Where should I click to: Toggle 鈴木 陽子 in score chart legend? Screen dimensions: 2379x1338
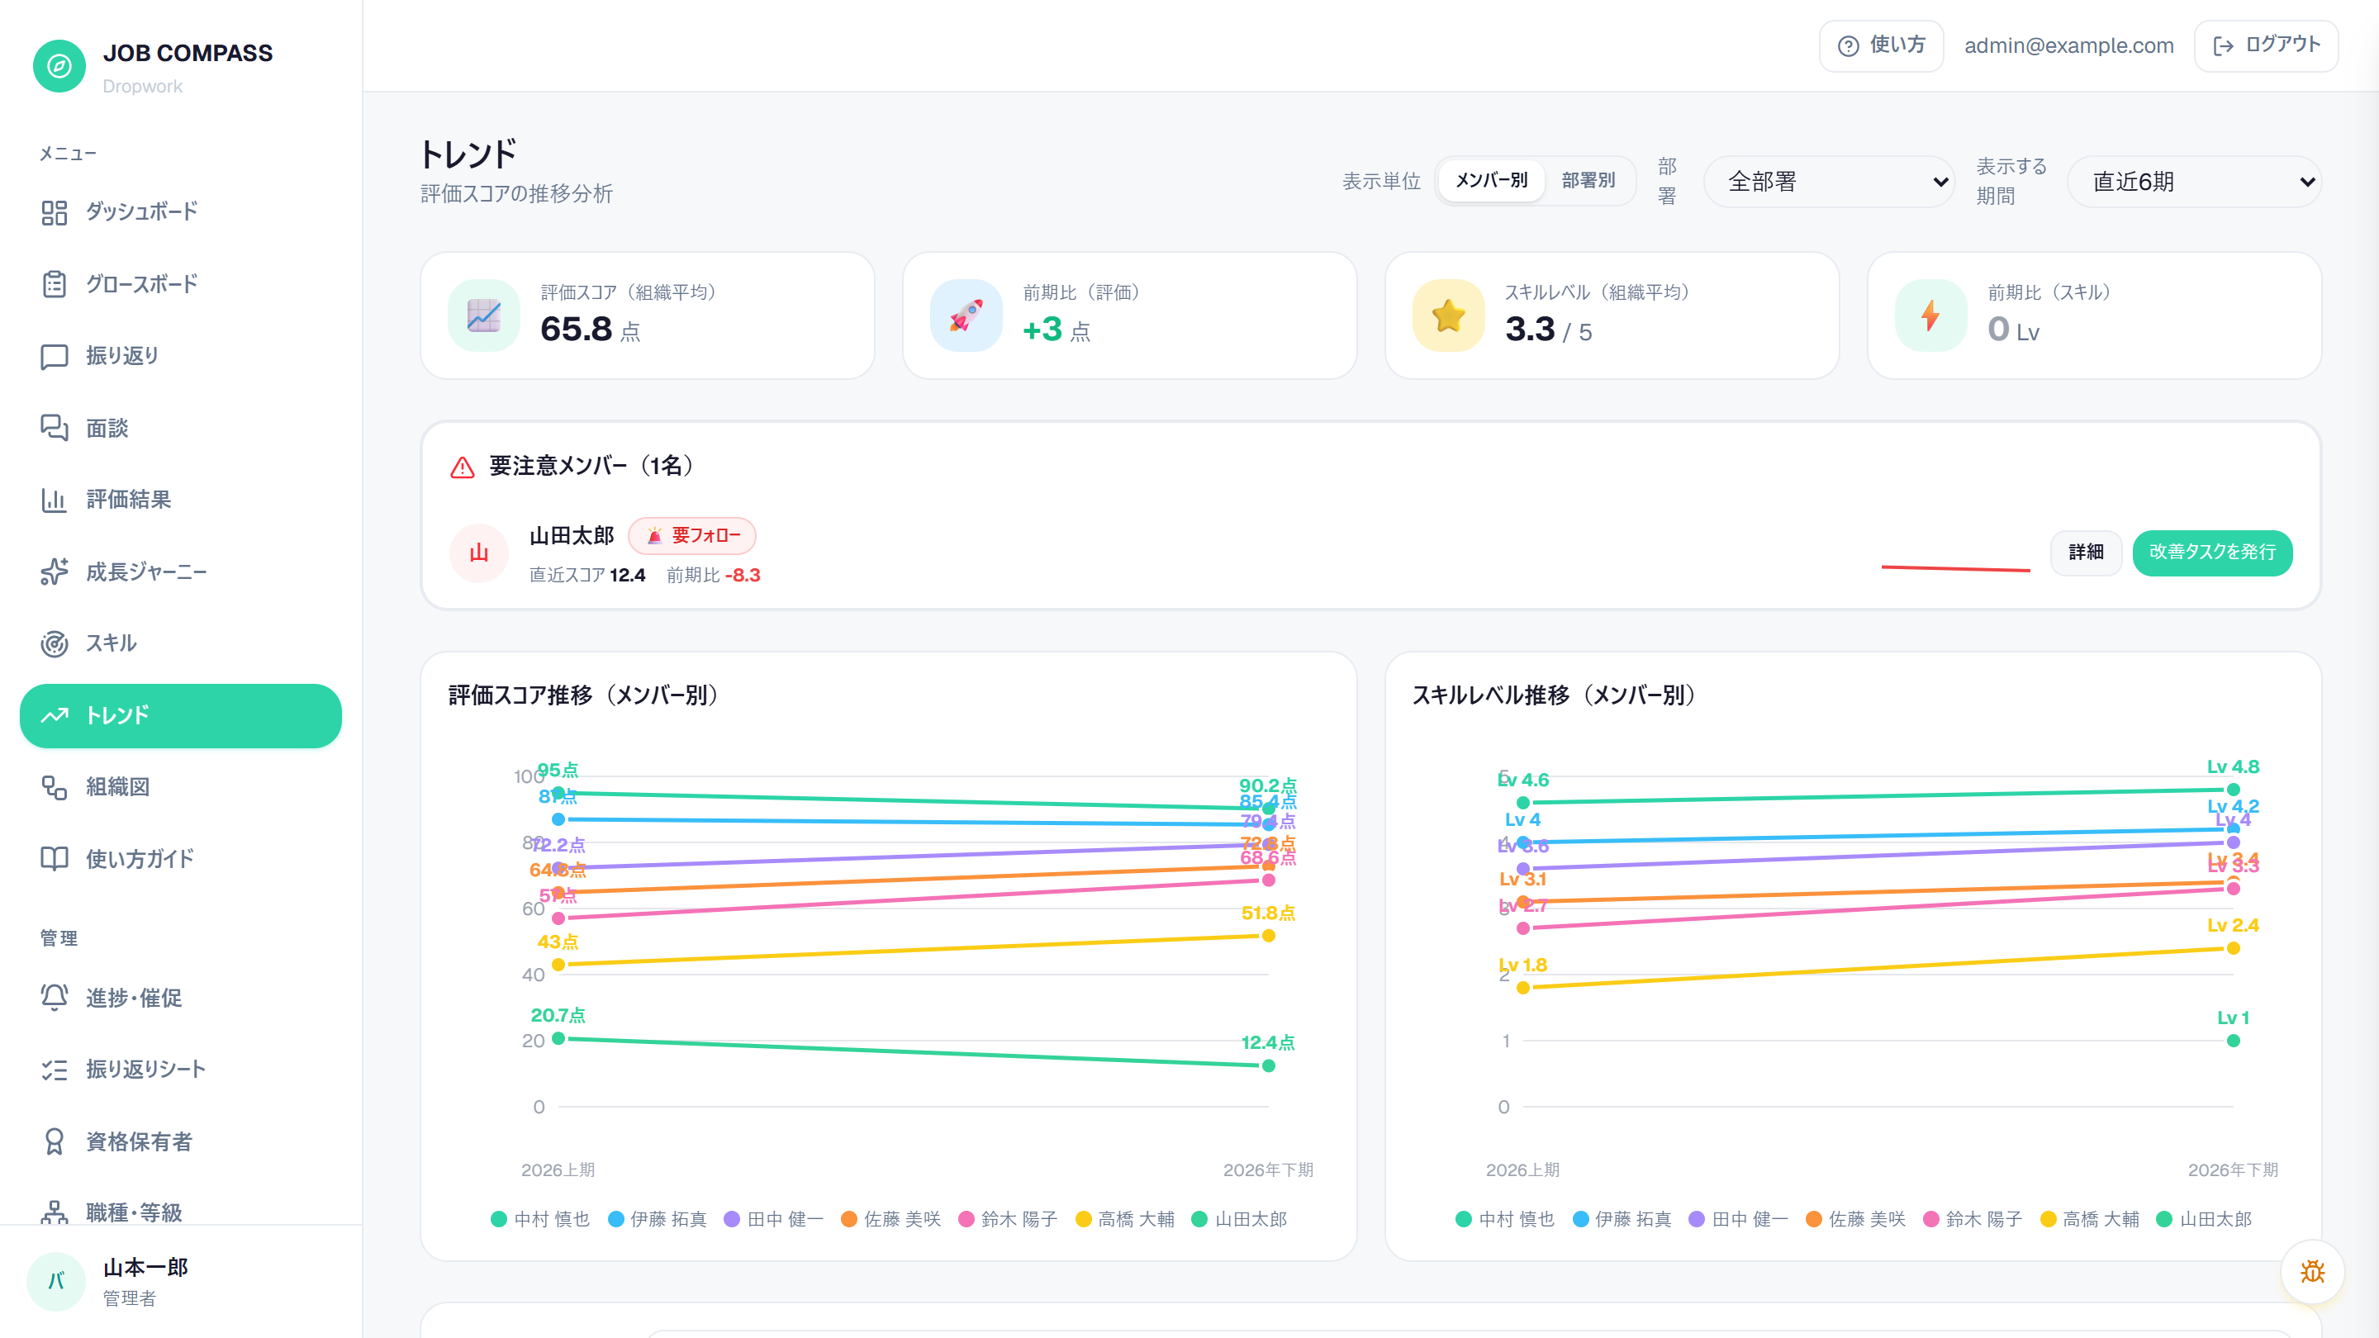pos(1008,1220)
